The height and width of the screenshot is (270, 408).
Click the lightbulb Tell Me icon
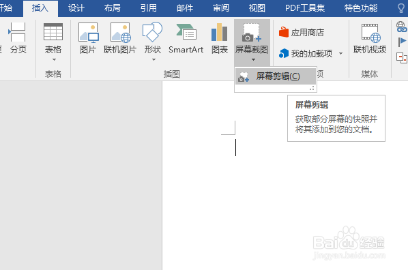(x=401, y=8)
